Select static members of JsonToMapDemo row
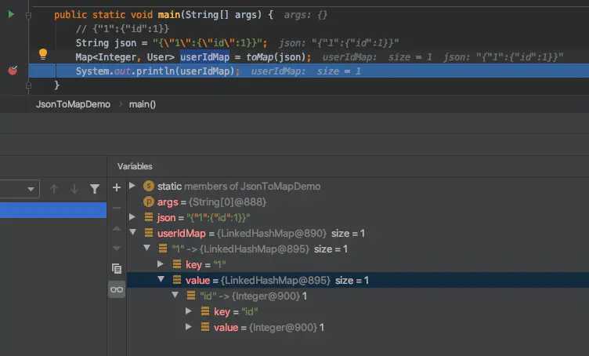Screen dimensions: 589x356 coord(358,186)
